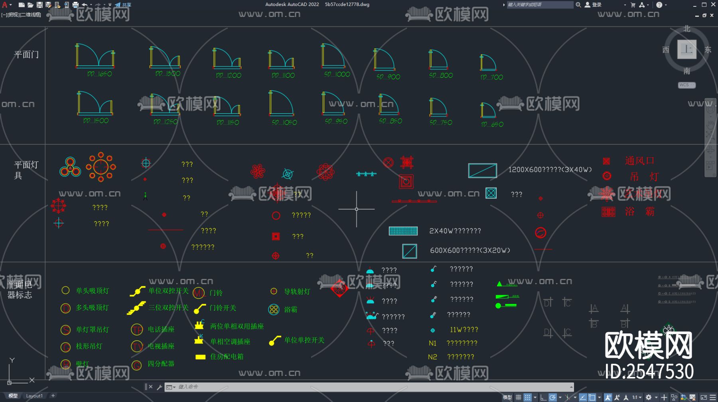The image size is (718, 402).
Task: Click the [-] viewport controls label
Action: [x=4, y=15]
